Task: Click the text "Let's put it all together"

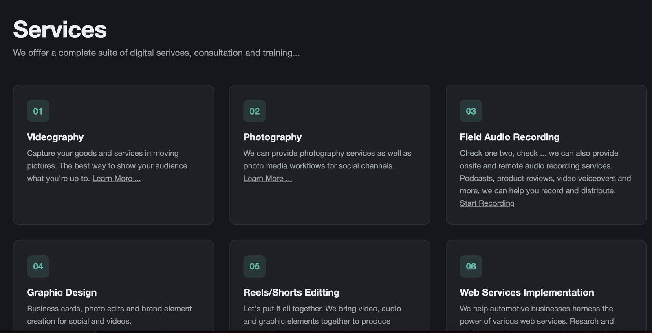Action: [x=283, y=309]
